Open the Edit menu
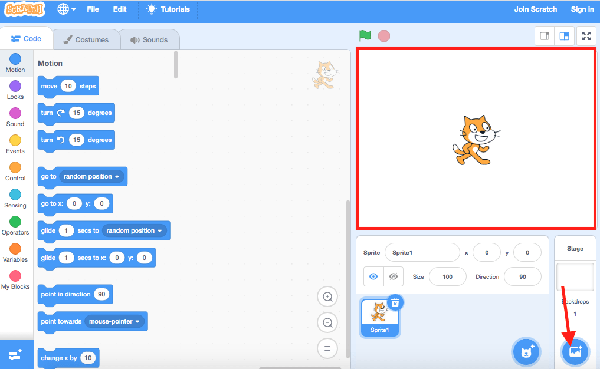Image resolution: width=600 pixels, height=369 pixels. point(119,9)
